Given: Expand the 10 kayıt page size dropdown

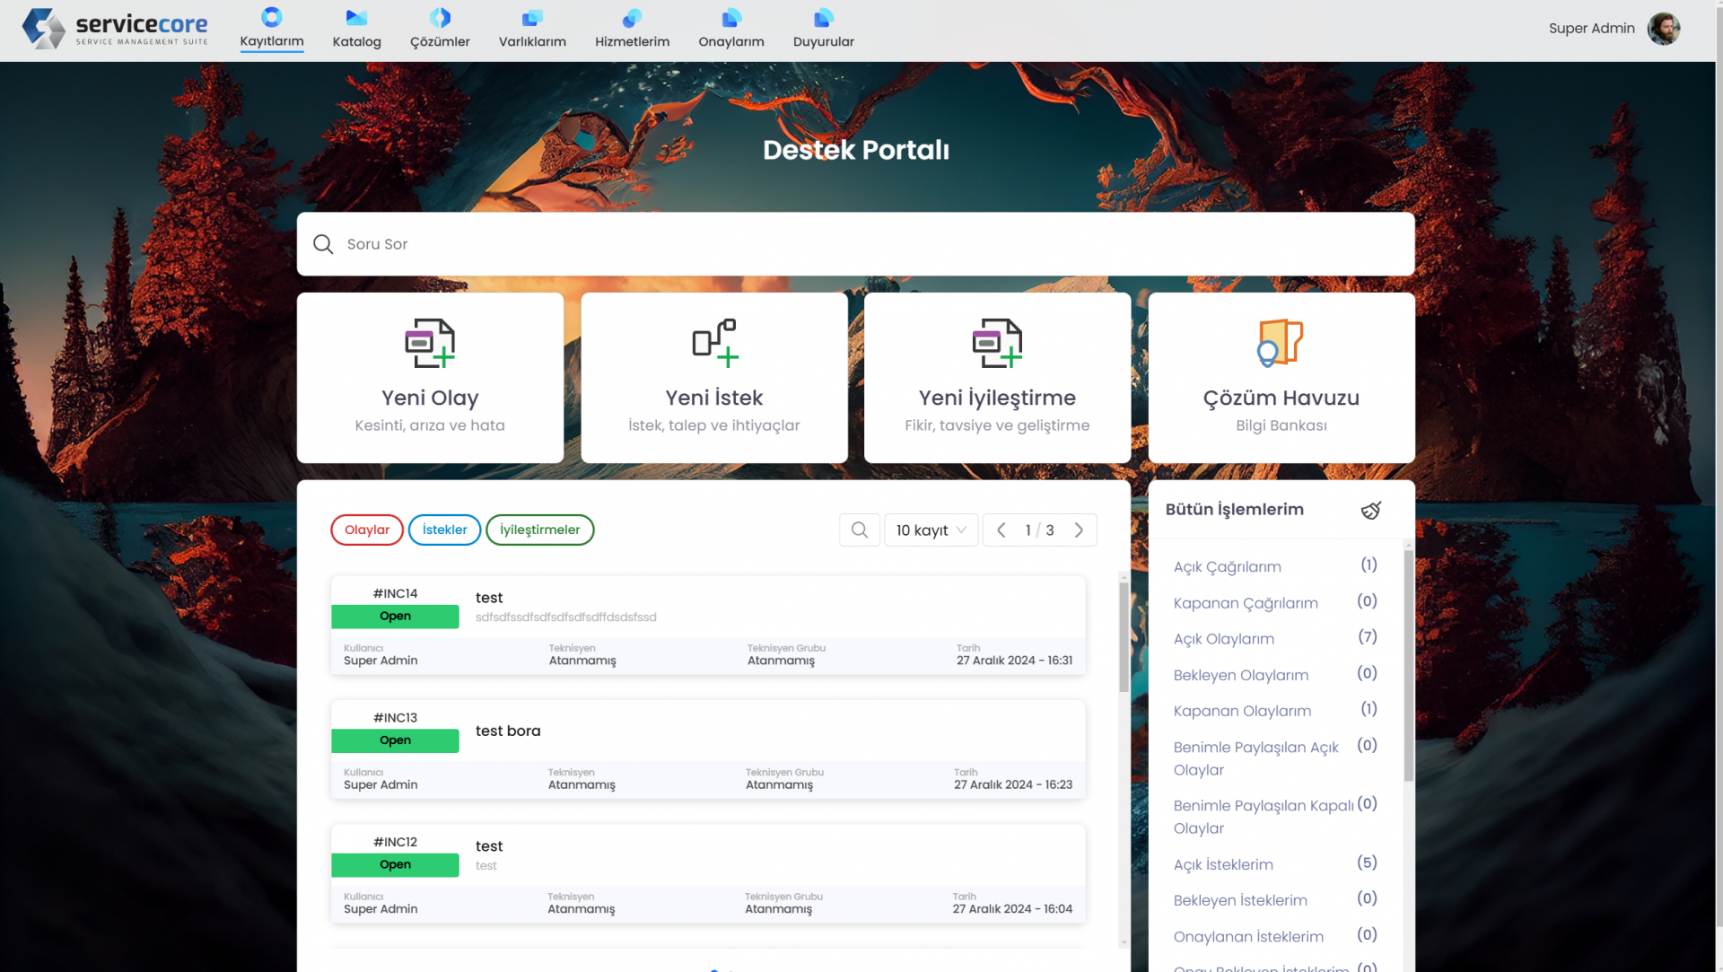Looking at the screenshot, I should pyautogui.click(x=931, y=530).
